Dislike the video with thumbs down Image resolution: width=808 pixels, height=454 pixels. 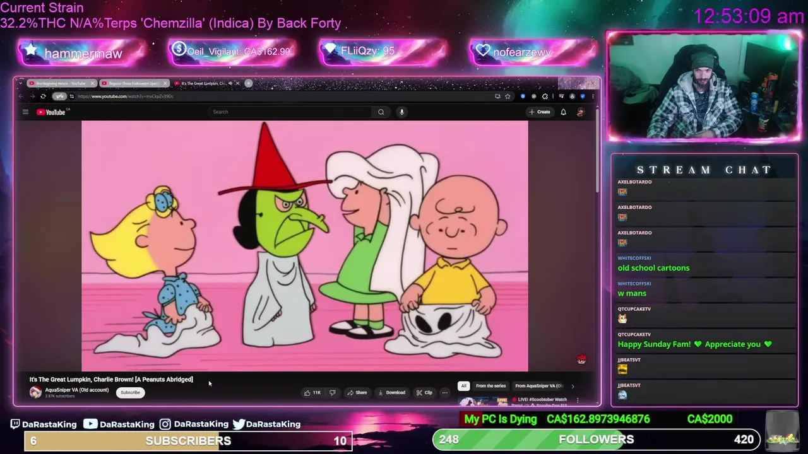[x=333, y=393]
